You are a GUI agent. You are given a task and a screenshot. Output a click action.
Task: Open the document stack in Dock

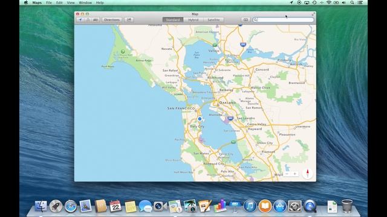tap(332, 206)
